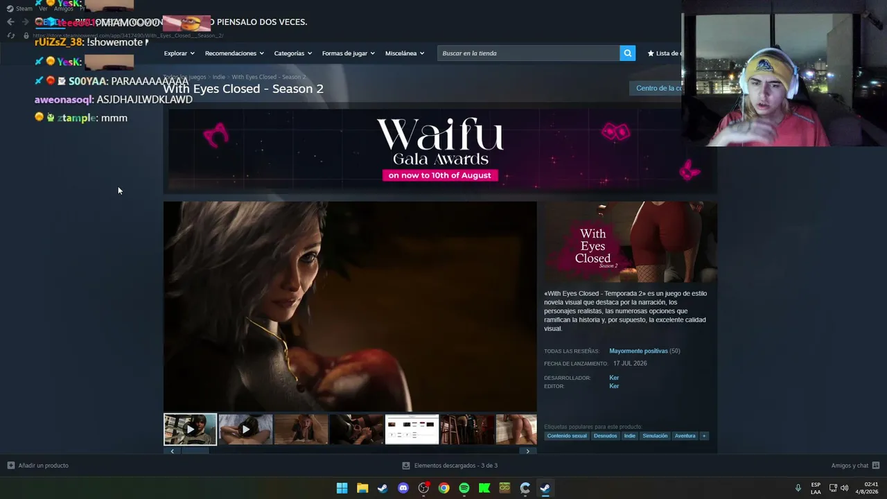Click the Waifu Gala Awards banner
The image size is (887, 499).
pyautogui.click(x=440, y=150)
